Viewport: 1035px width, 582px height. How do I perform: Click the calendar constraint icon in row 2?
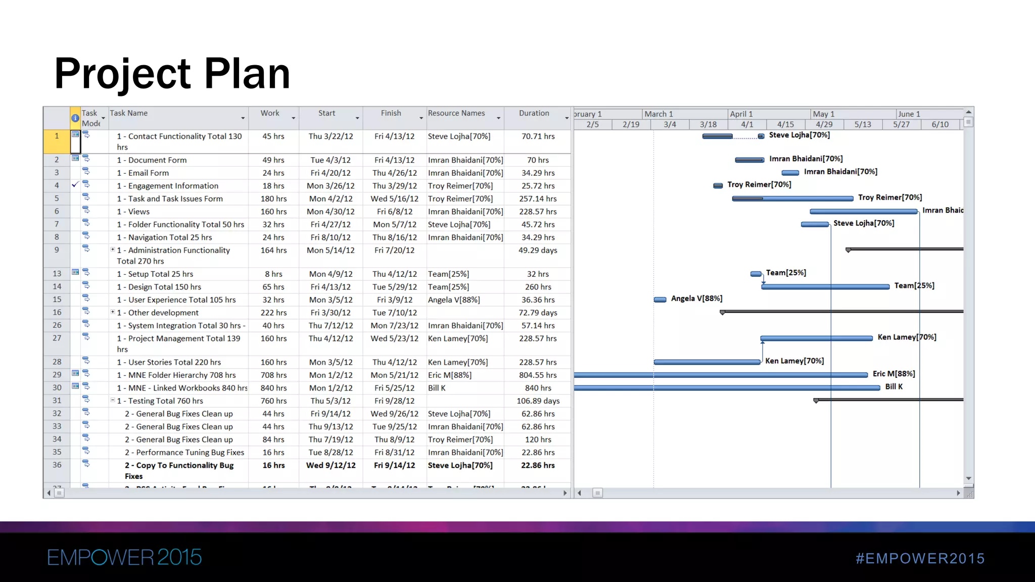tap(75, 158)
